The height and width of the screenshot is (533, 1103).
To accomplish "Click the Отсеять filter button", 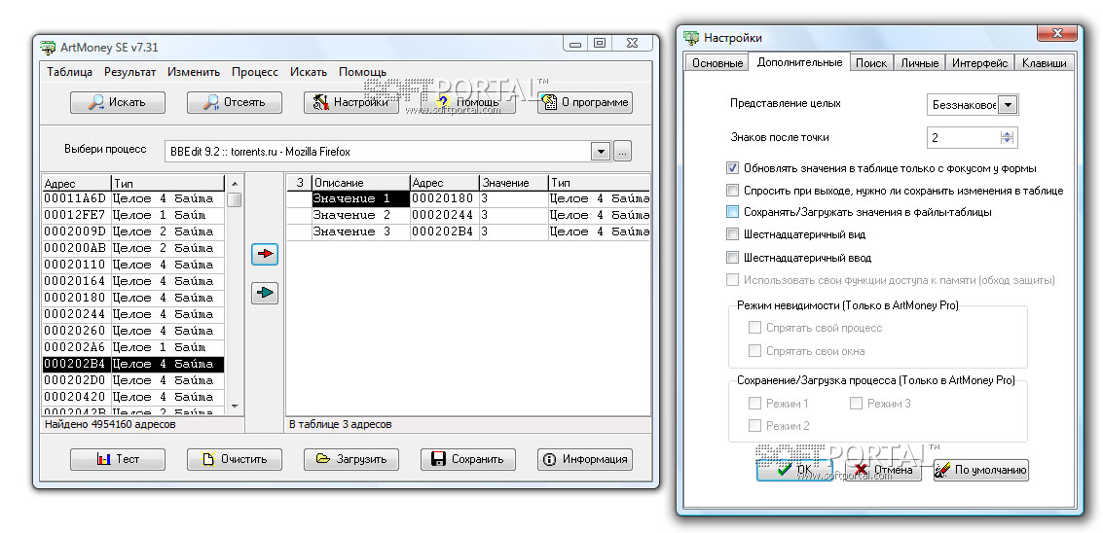I will click(x=235, y=102).
